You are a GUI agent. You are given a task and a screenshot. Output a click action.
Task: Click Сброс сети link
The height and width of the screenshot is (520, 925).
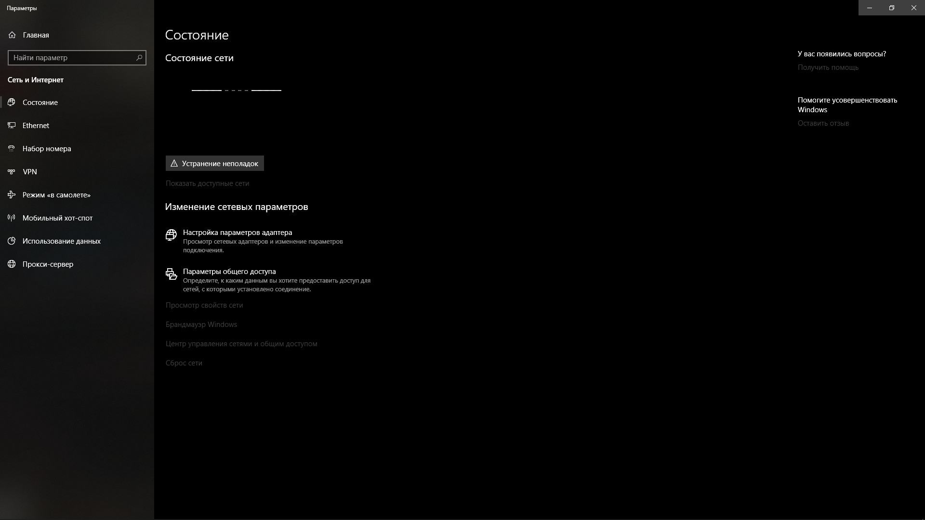click(184, 363)
